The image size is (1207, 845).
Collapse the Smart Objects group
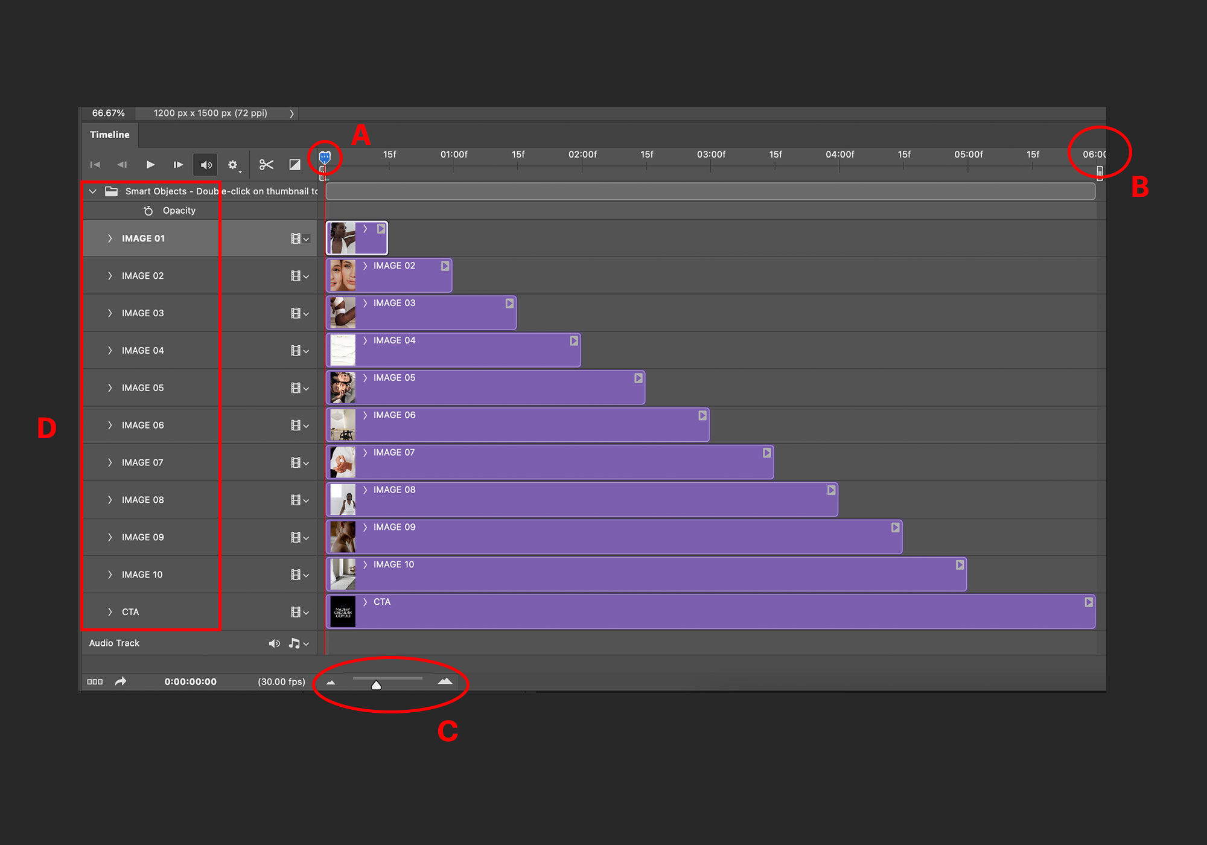[x=93, y=191]
